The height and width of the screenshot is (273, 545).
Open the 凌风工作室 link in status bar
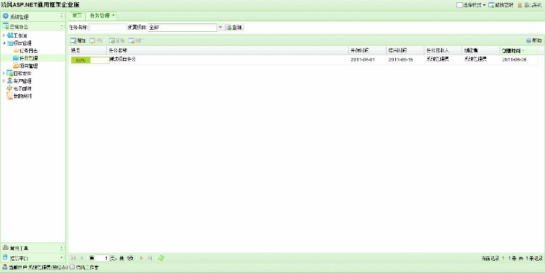[x=87, y=267]
